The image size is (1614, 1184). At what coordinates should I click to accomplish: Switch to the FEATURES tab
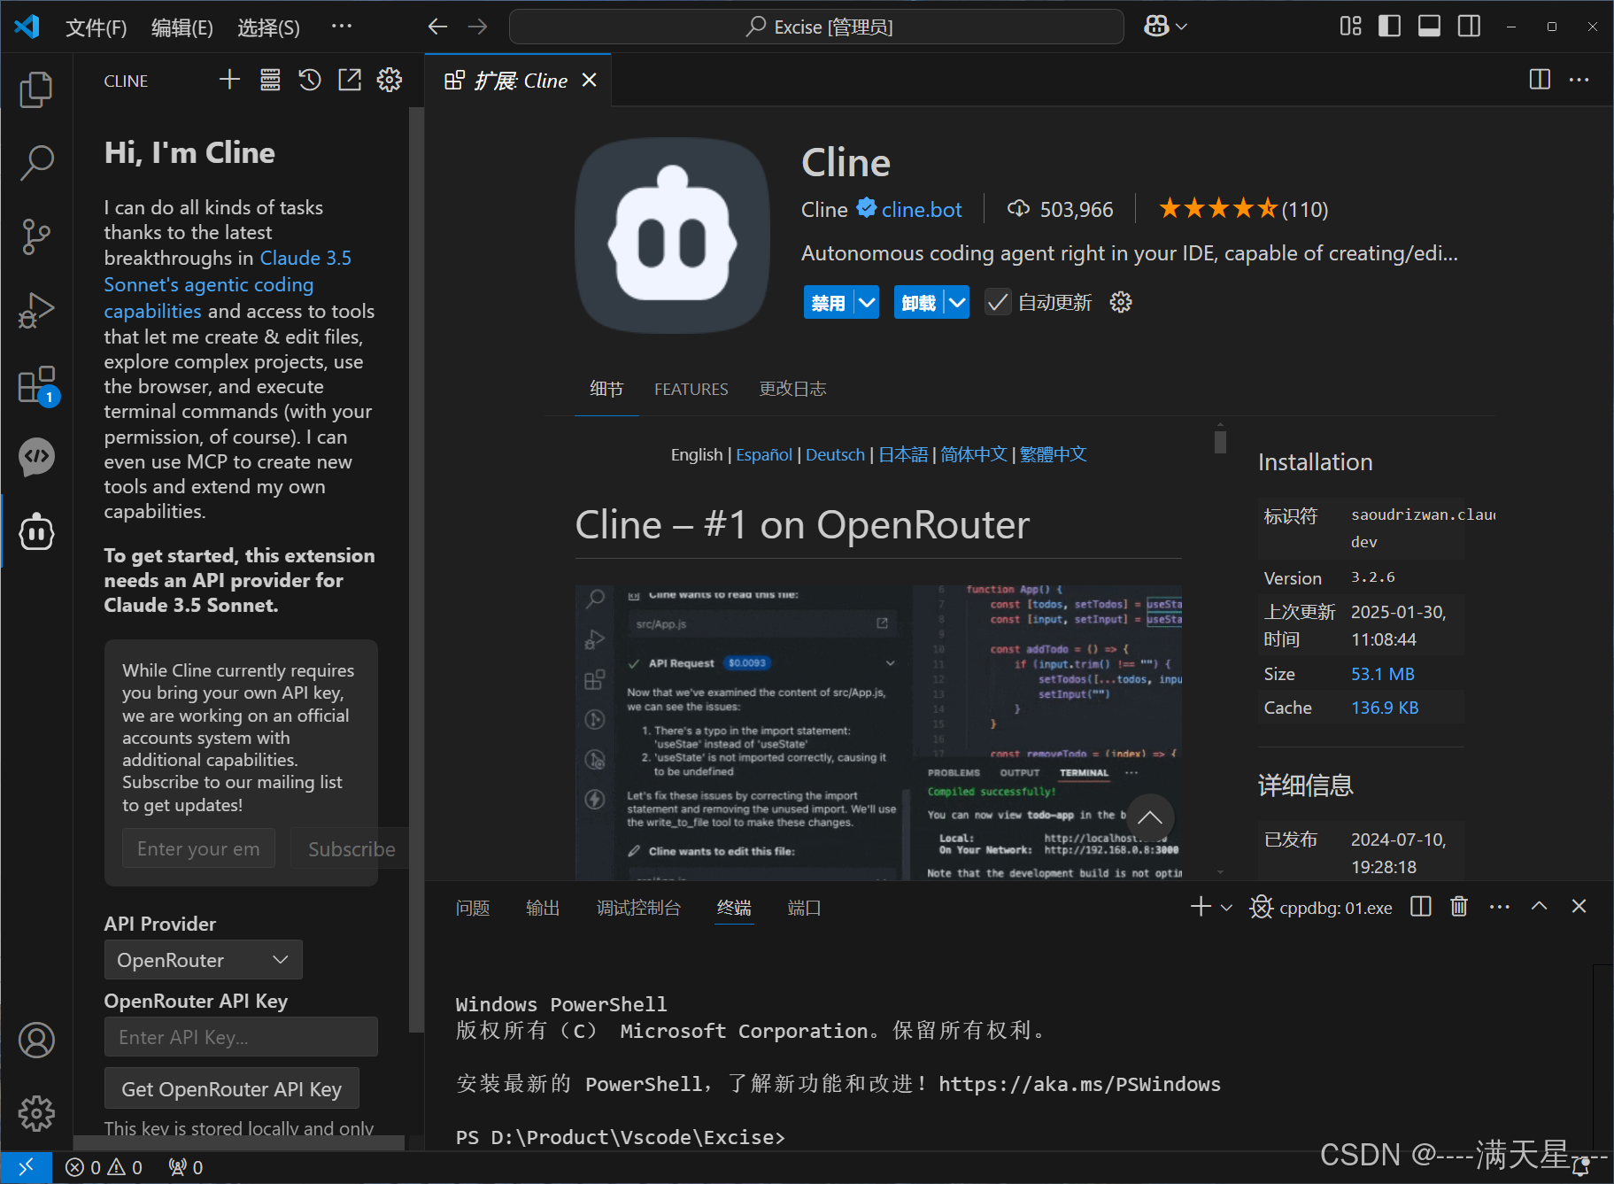pos(691,389)
